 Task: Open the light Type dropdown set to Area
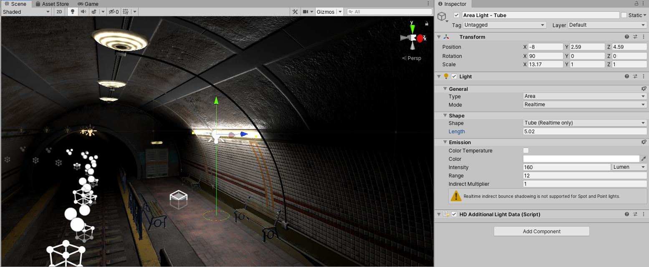pyautogui.click(x=584, y=96)
